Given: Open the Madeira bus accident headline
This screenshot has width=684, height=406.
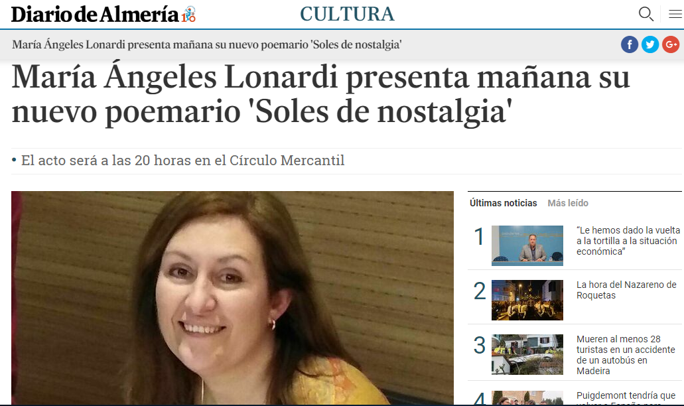Looking at the screenshot, I should (626, 355).
